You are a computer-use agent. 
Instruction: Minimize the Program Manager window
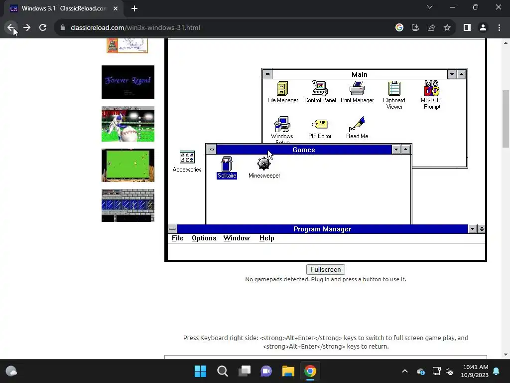(472, 229)
